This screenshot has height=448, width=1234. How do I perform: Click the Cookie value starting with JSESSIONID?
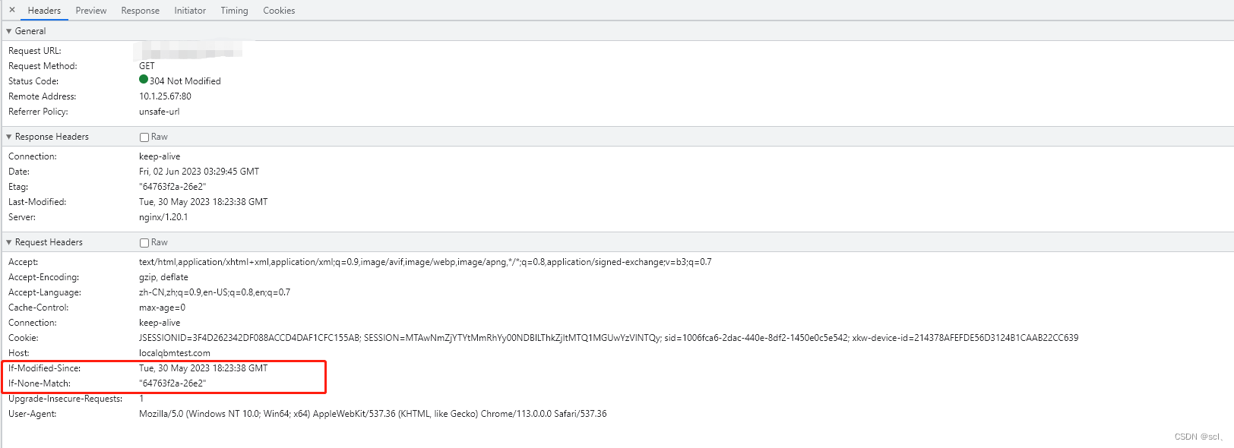click(x=609, y=338)
